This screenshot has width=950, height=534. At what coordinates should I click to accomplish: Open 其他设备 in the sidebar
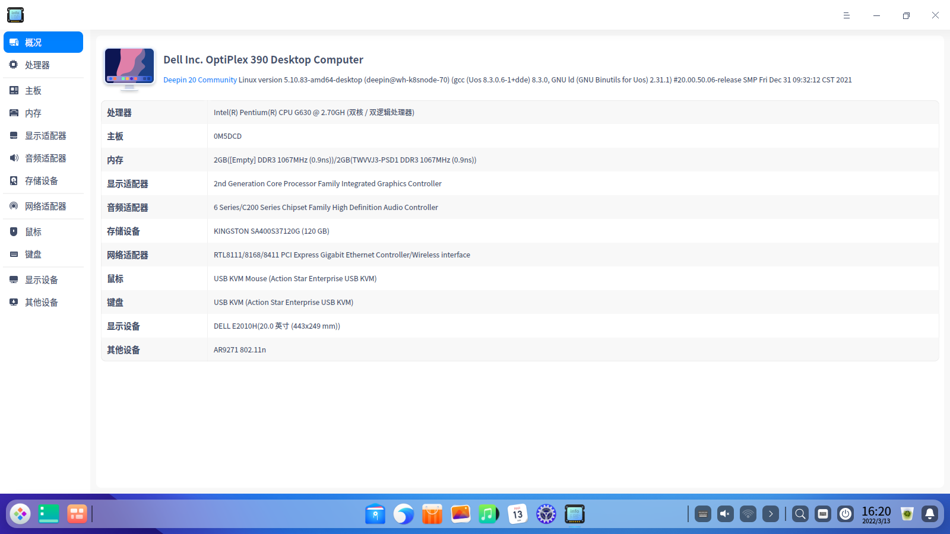tap(43, 302)
